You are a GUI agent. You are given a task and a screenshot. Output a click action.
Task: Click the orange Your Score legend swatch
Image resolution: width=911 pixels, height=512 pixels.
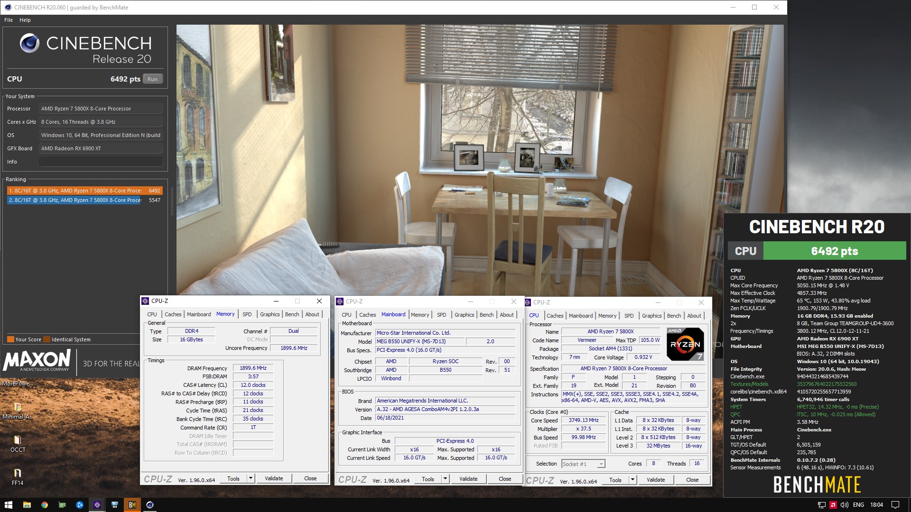pyautogui.click(x=10, y=339)
